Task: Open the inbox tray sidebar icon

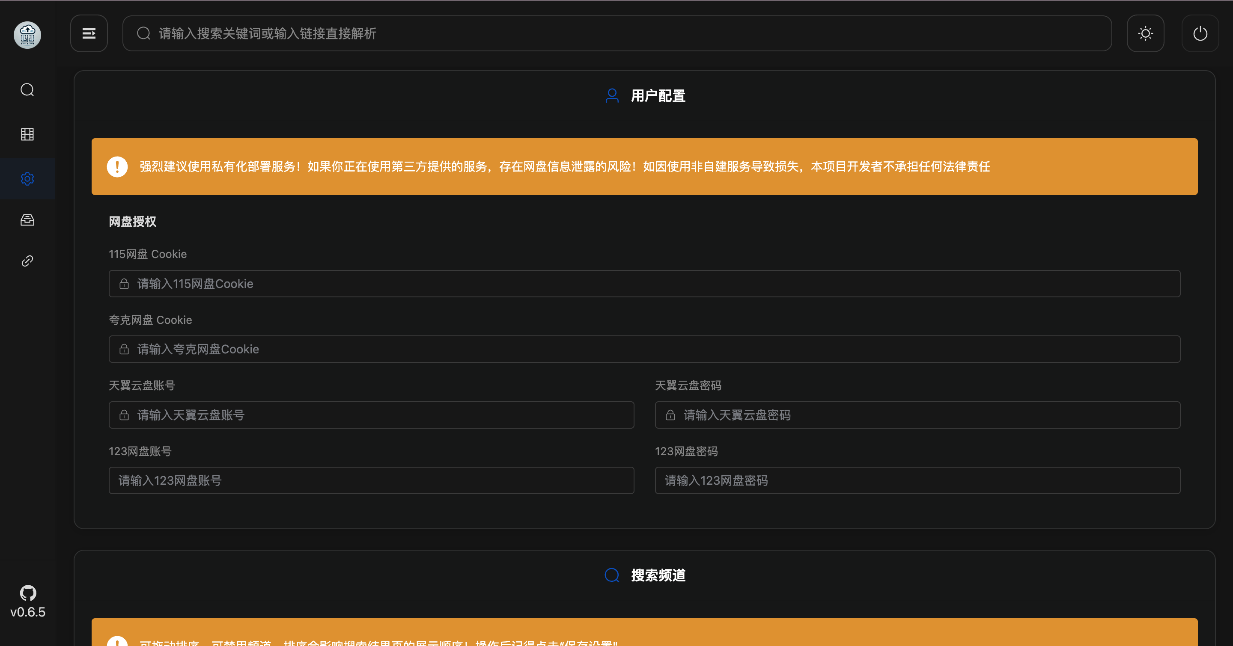Action: point(27,220)
